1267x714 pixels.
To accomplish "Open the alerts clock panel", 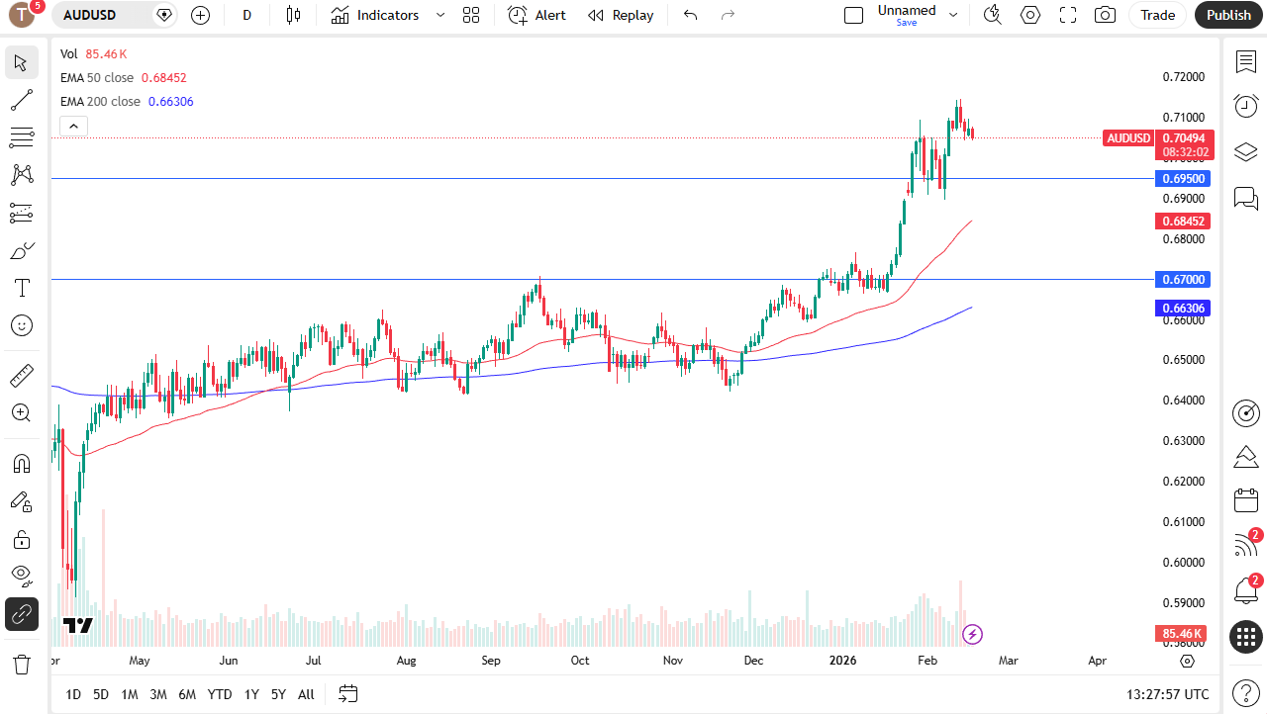I will [x=1246, y=106].
